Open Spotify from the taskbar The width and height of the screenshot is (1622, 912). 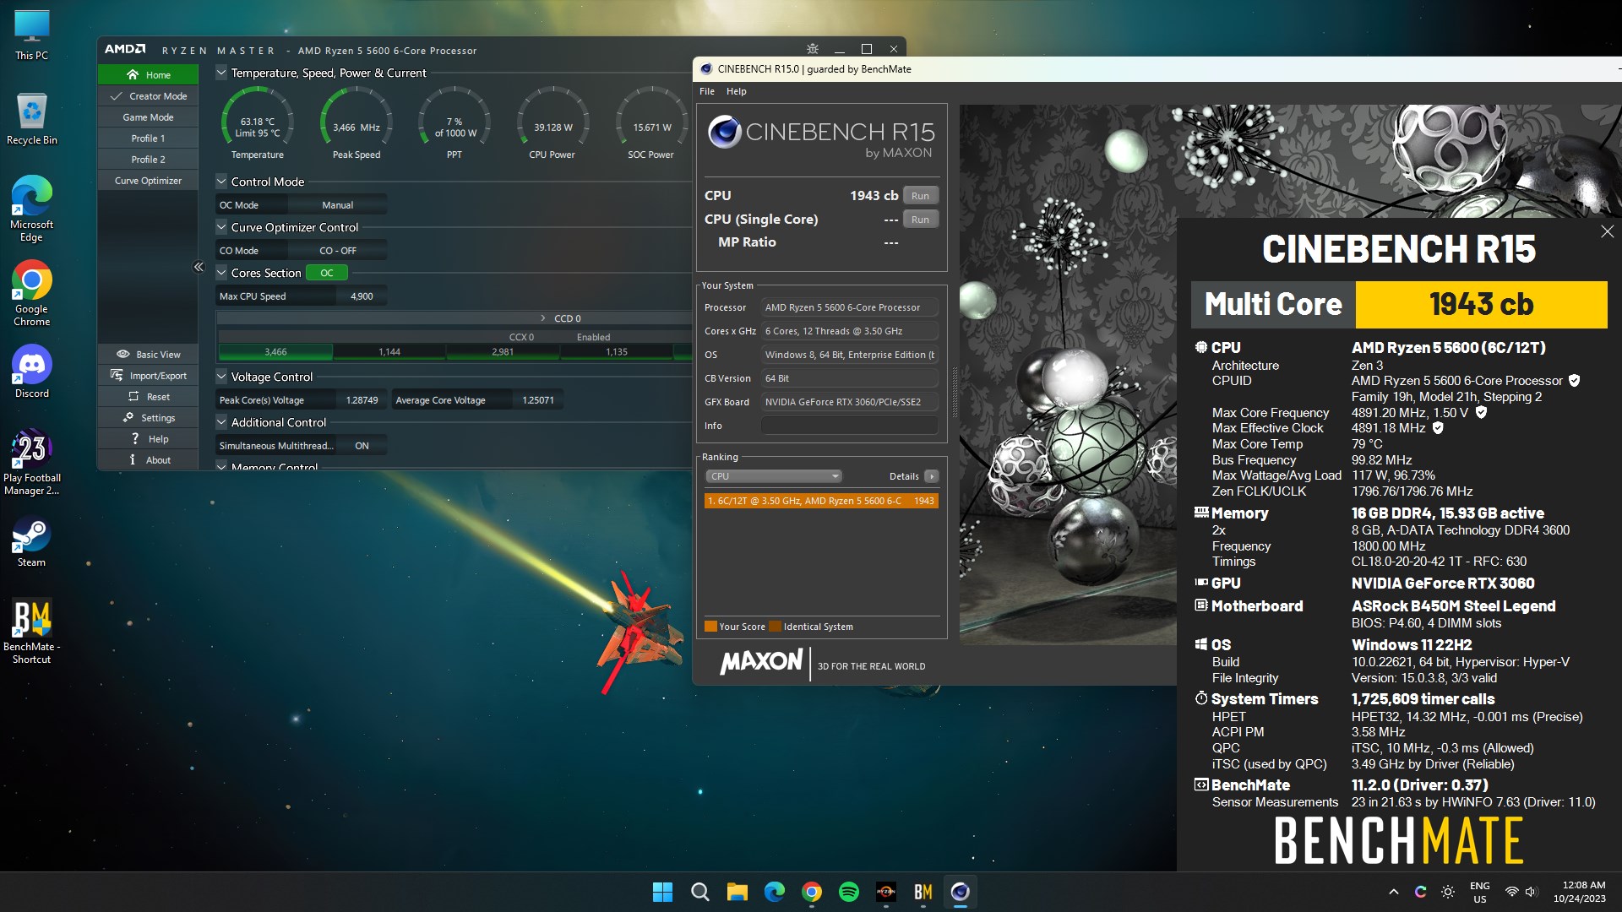(x=848, y=892)
